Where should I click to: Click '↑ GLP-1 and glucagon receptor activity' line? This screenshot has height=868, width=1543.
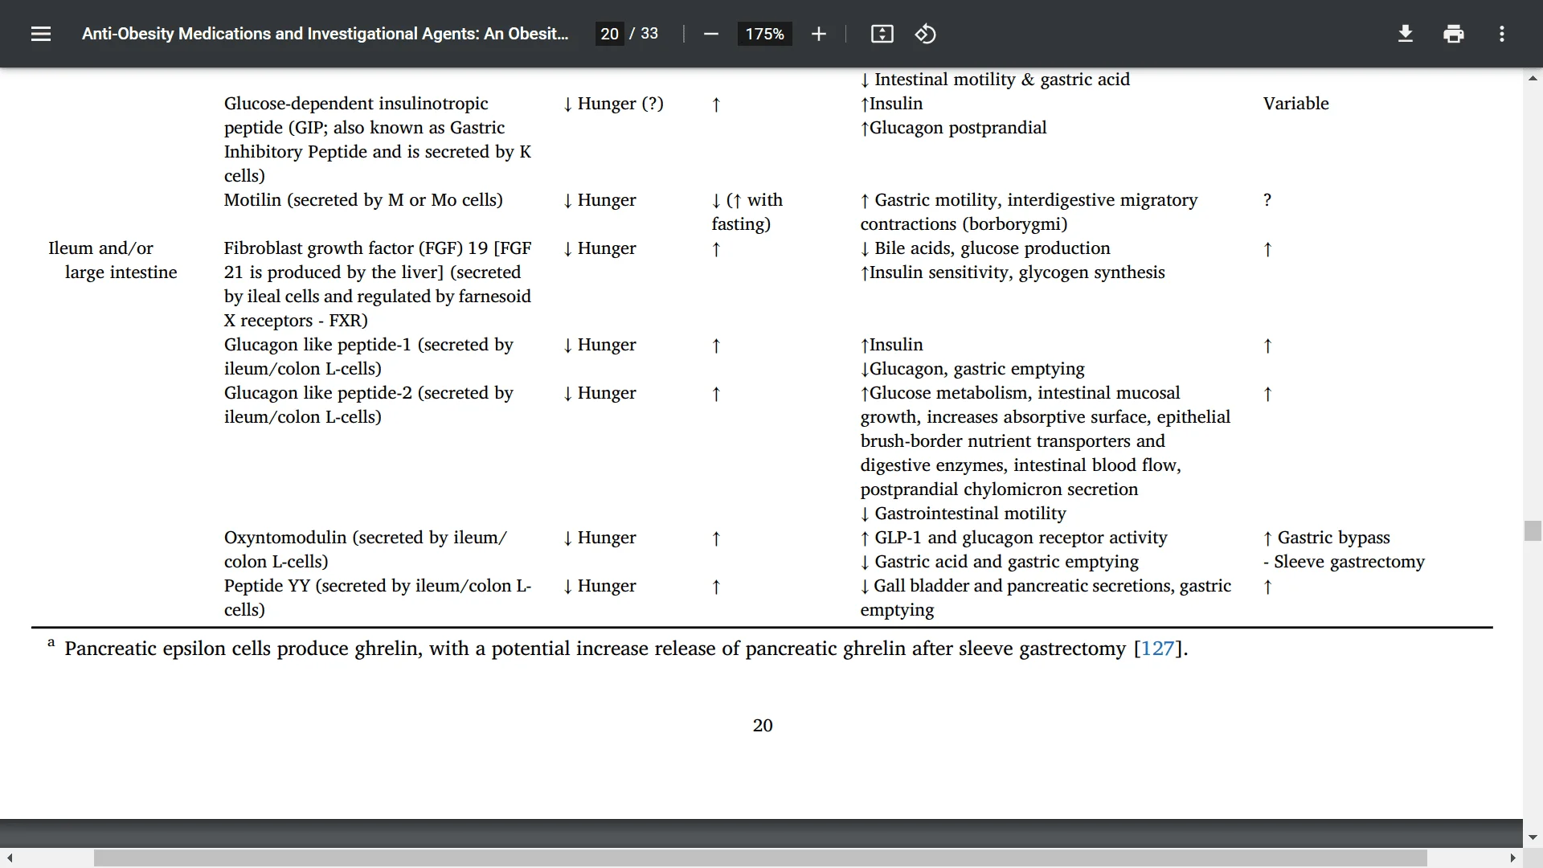point(1013,538)
